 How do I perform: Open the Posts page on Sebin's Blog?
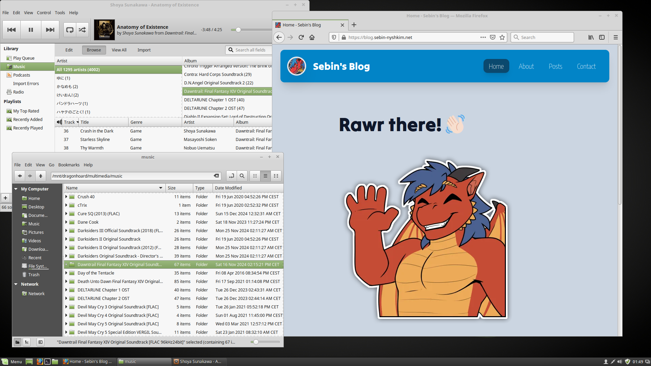click(x=555, y=66)
